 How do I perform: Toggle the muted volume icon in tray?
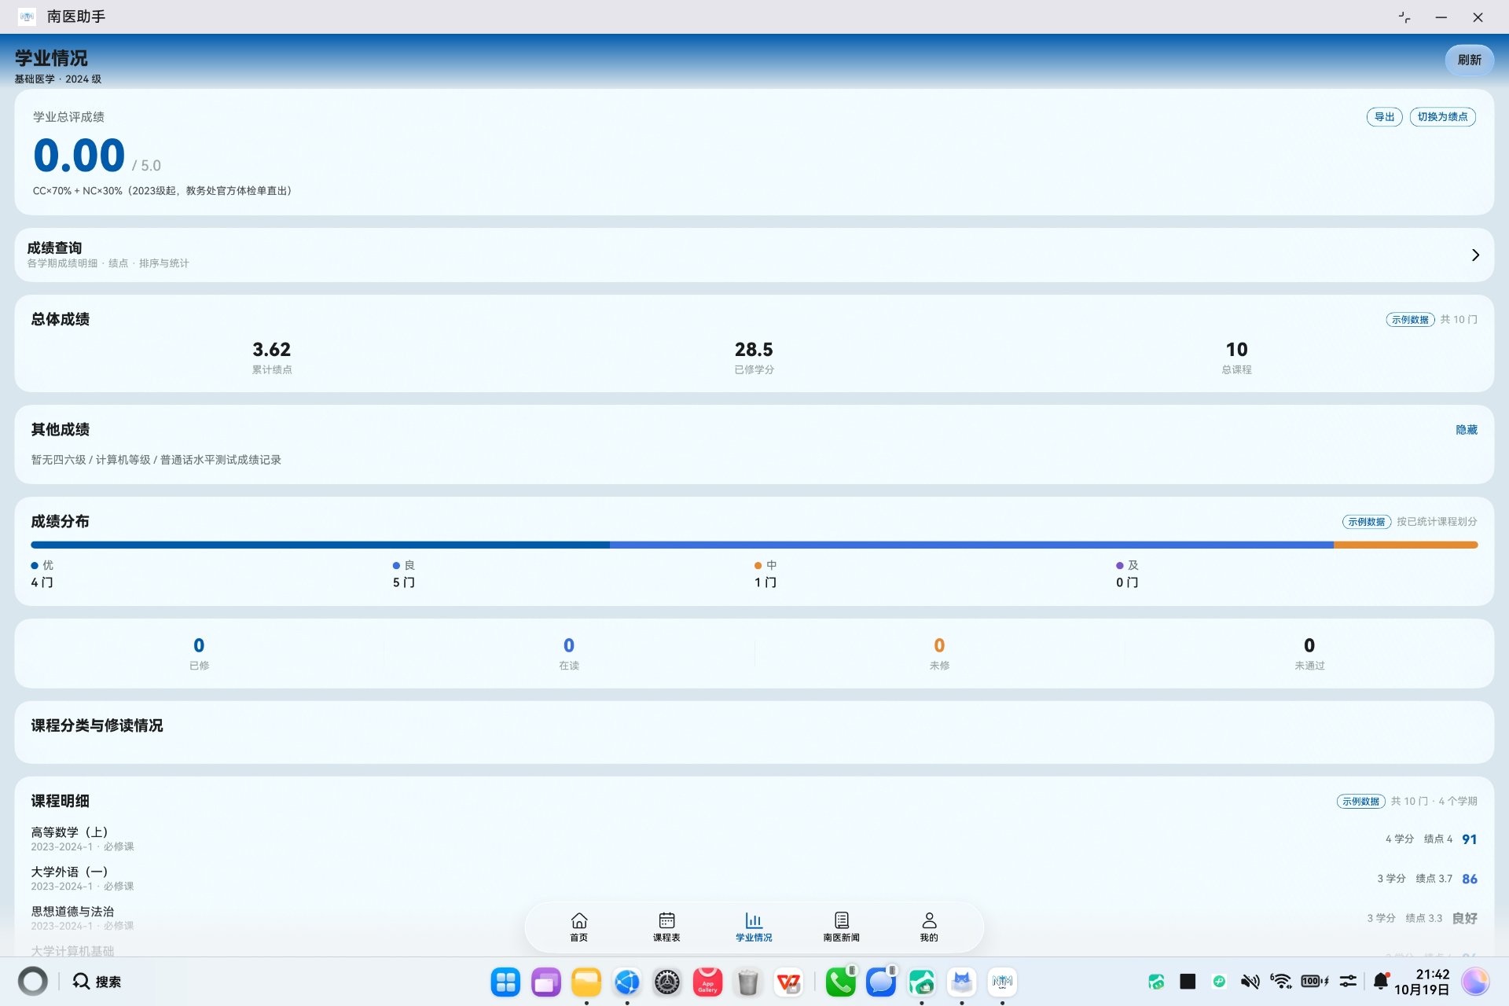click(x=1250, y=981)
